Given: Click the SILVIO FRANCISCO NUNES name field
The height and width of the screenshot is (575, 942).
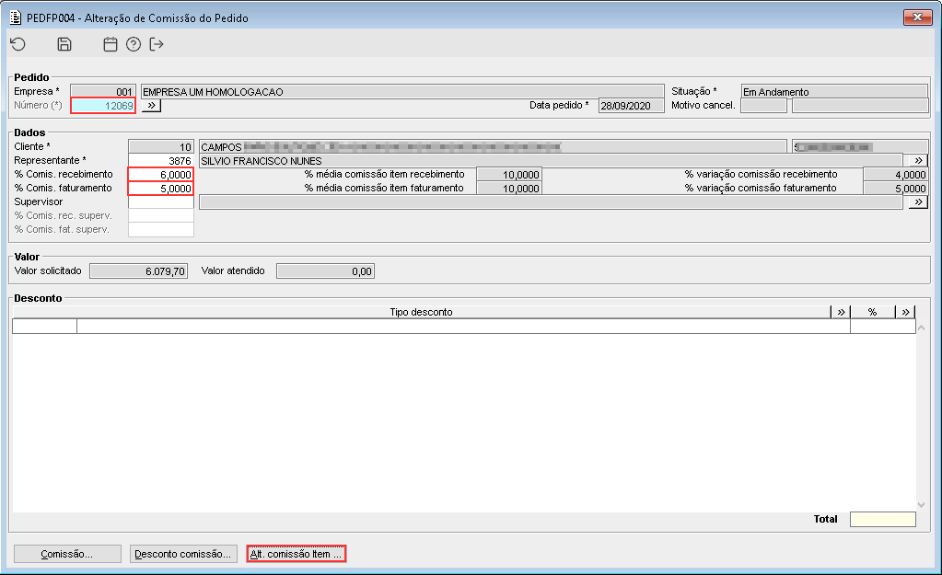Looking at the screenshot, I should click(x=551, y=160).
